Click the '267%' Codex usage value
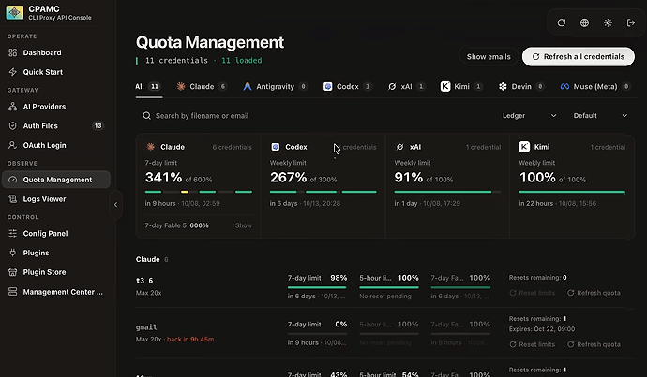 (x=289, y=178)
